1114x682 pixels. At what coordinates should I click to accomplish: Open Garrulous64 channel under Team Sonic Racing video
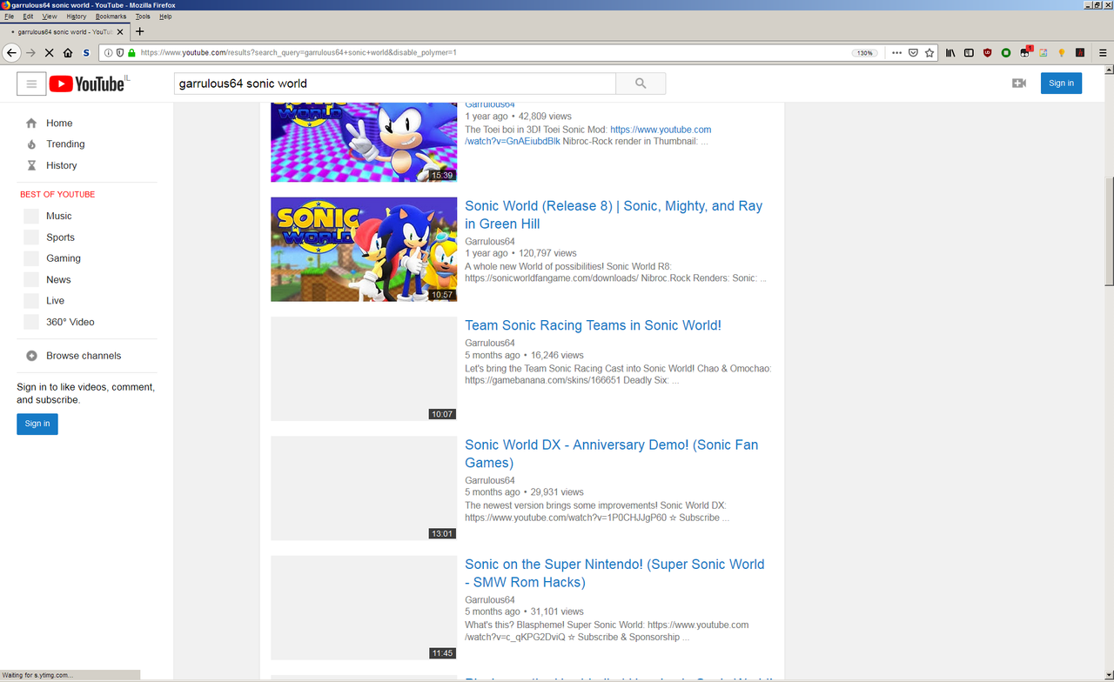pos(490,343)
